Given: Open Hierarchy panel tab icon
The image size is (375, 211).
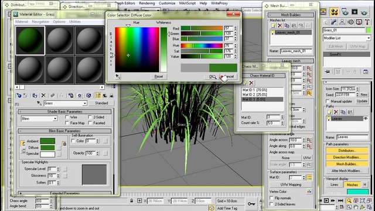Looking at the screenshot, I should pos(342,22).
